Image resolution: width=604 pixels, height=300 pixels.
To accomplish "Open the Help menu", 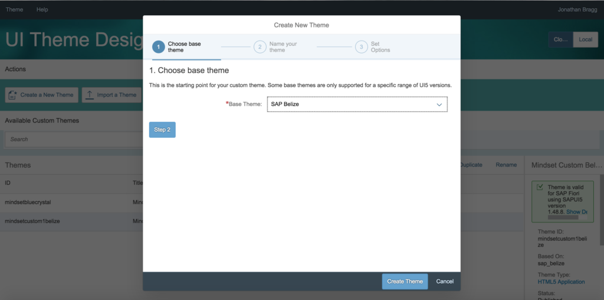I will 42,9.
